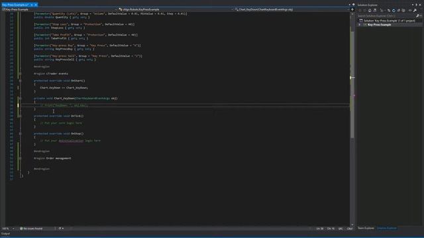424x238 pixels.
Task: Switch views icon in Solution Explorer toolbar
Action: point(375,11)
